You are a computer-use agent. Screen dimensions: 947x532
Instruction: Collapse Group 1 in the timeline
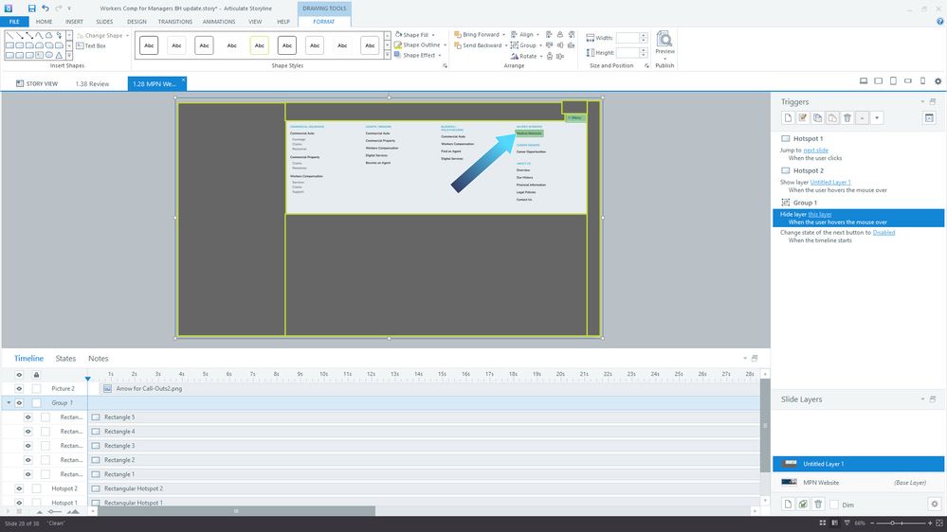(x=9, y=403)
